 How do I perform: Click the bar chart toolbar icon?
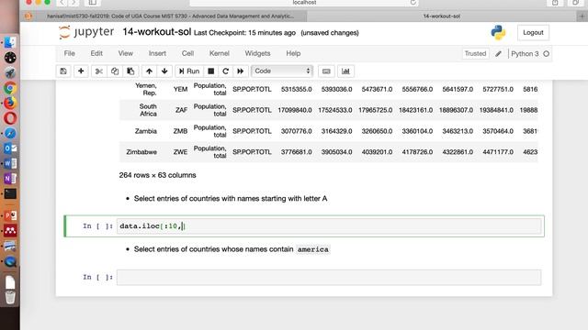(345, 71)
